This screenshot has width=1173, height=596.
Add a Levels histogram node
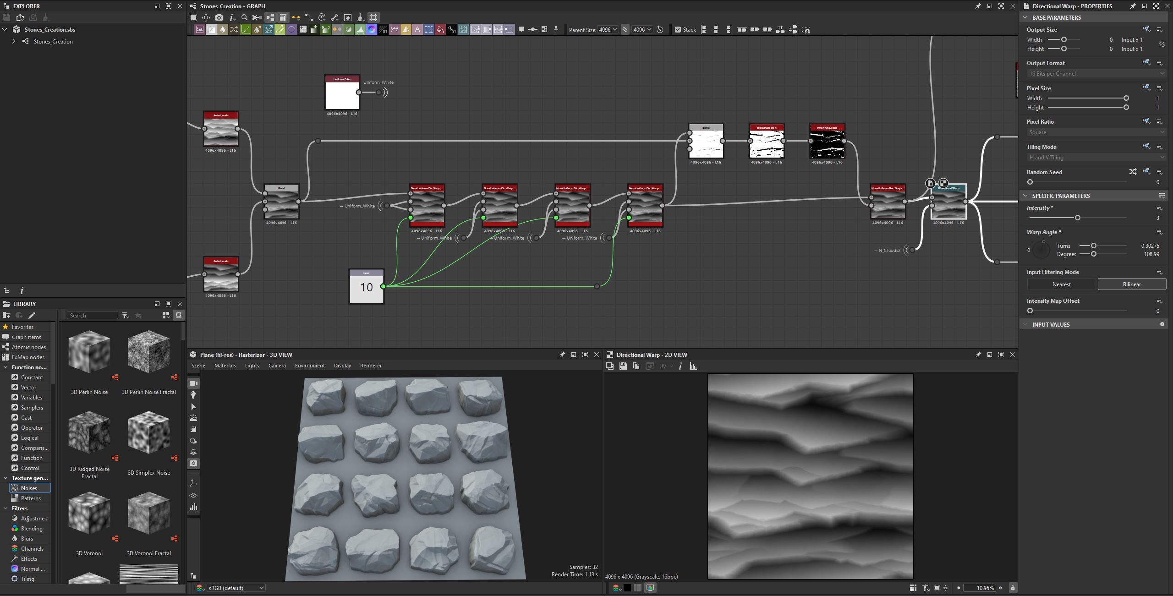pos(360,30)
